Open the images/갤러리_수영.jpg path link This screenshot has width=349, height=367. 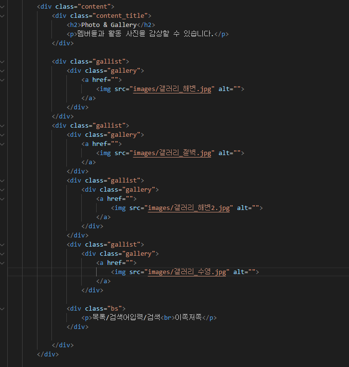[x=187, y=272]
